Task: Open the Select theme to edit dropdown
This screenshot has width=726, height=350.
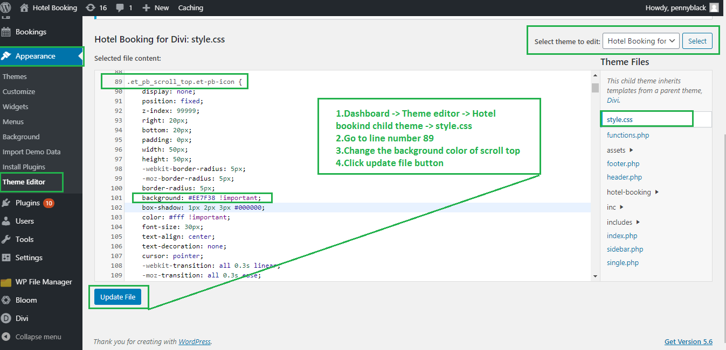Action: (641, 41)
